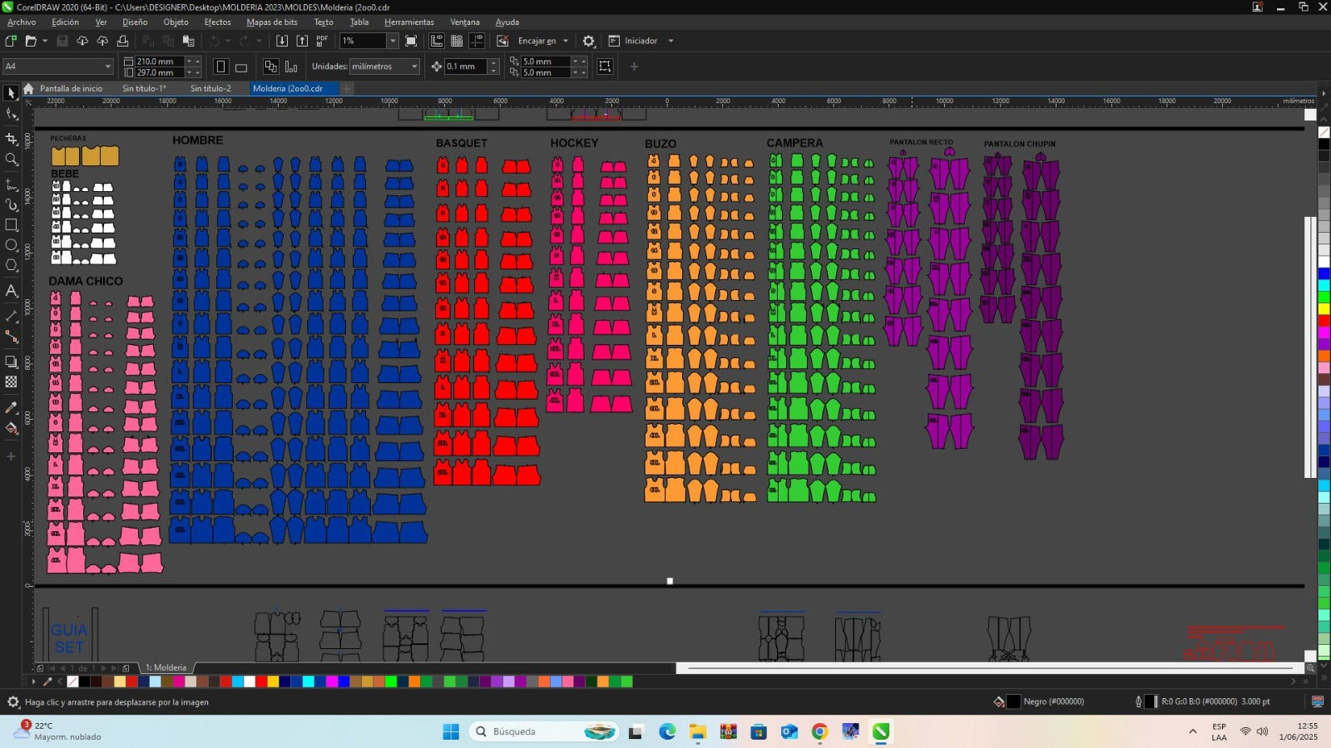The image size is (1331, 748).
Task: Open the zoom level dropdown
Action: pyautogui.click(x=392, y=41)
